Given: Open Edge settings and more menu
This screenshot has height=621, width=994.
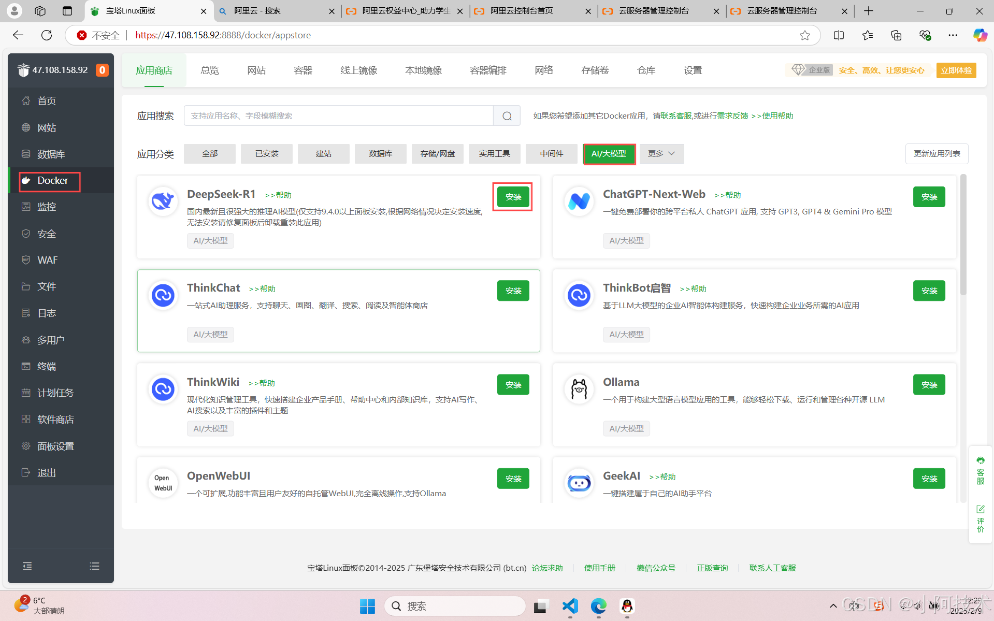Looking at the screenshot, I should (x=953, y=35).
